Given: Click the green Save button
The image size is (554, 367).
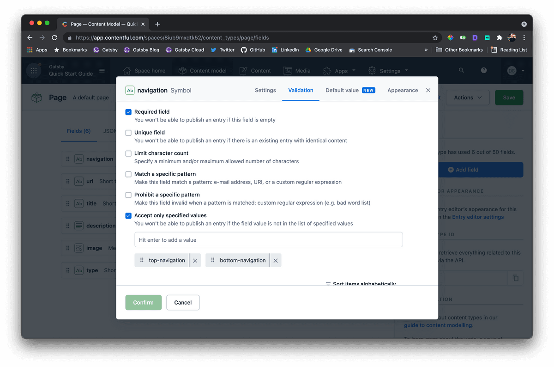Looking at the screenshot, I should (509, 98).
